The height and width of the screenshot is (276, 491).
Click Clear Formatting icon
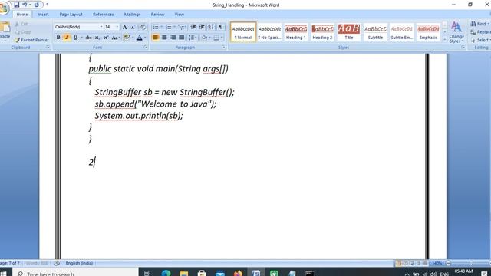pos(143,28)
